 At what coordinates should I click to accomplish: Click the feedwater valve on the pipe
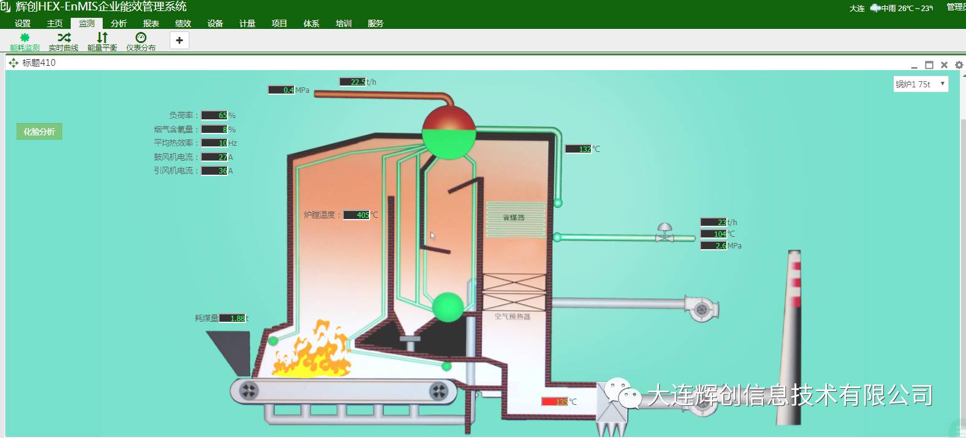(664, 233)
